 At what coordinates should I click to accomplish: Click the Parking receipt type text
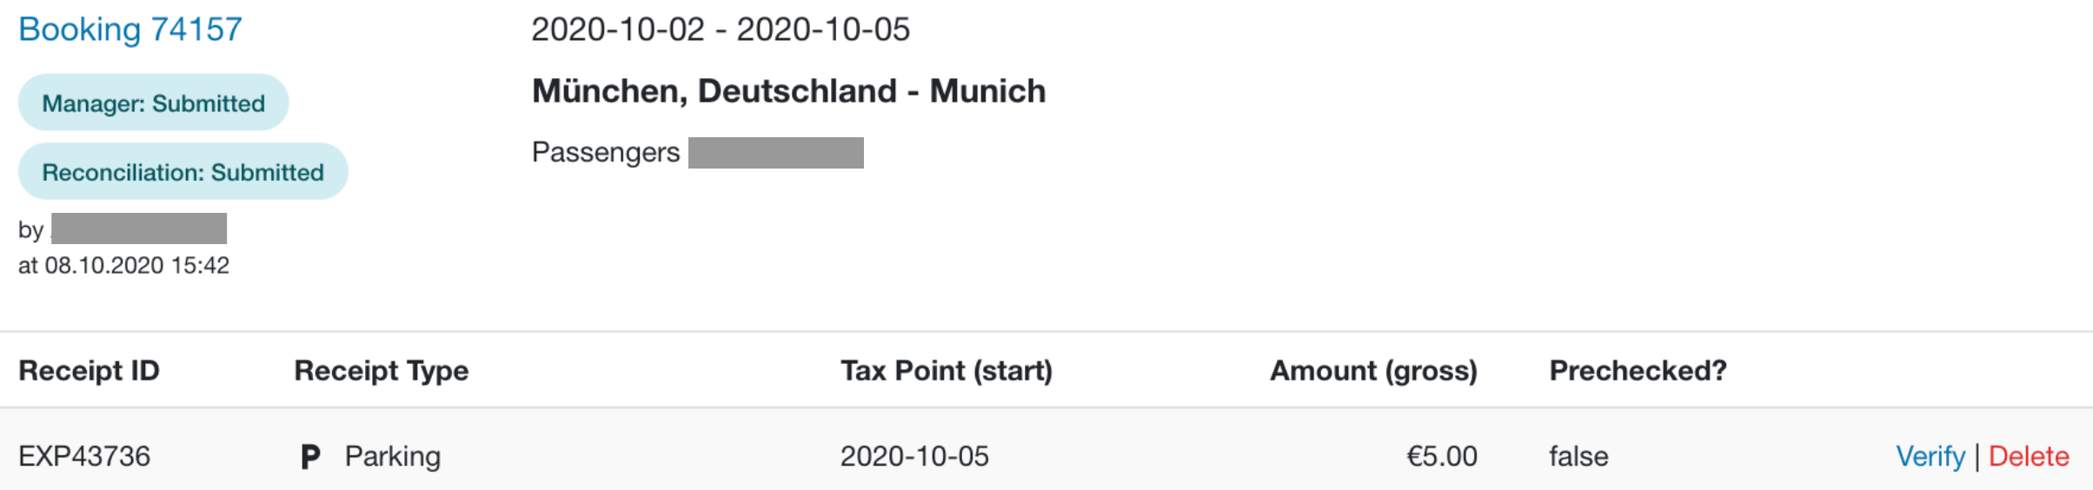click(x=393, y=456)
